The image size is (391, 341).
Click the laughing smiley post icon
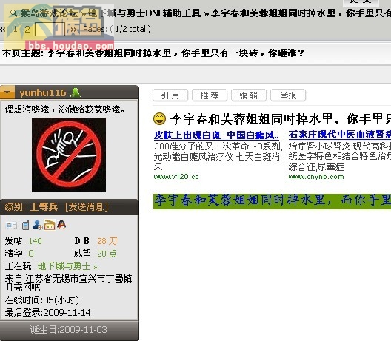tap(160, 118)
